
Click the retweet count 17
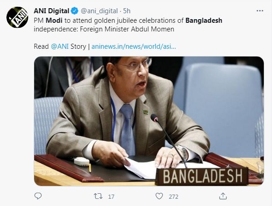111,196
